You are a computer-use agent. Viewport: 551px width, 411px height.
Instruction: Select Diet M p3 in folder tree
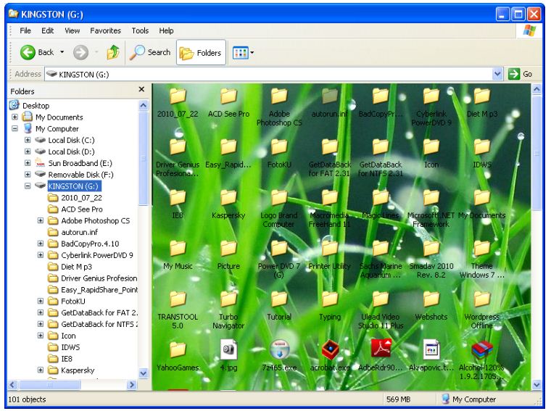[76, 267]
